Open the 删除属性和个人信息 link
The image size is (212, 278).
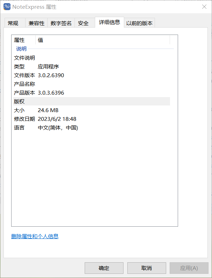[35, 236]
